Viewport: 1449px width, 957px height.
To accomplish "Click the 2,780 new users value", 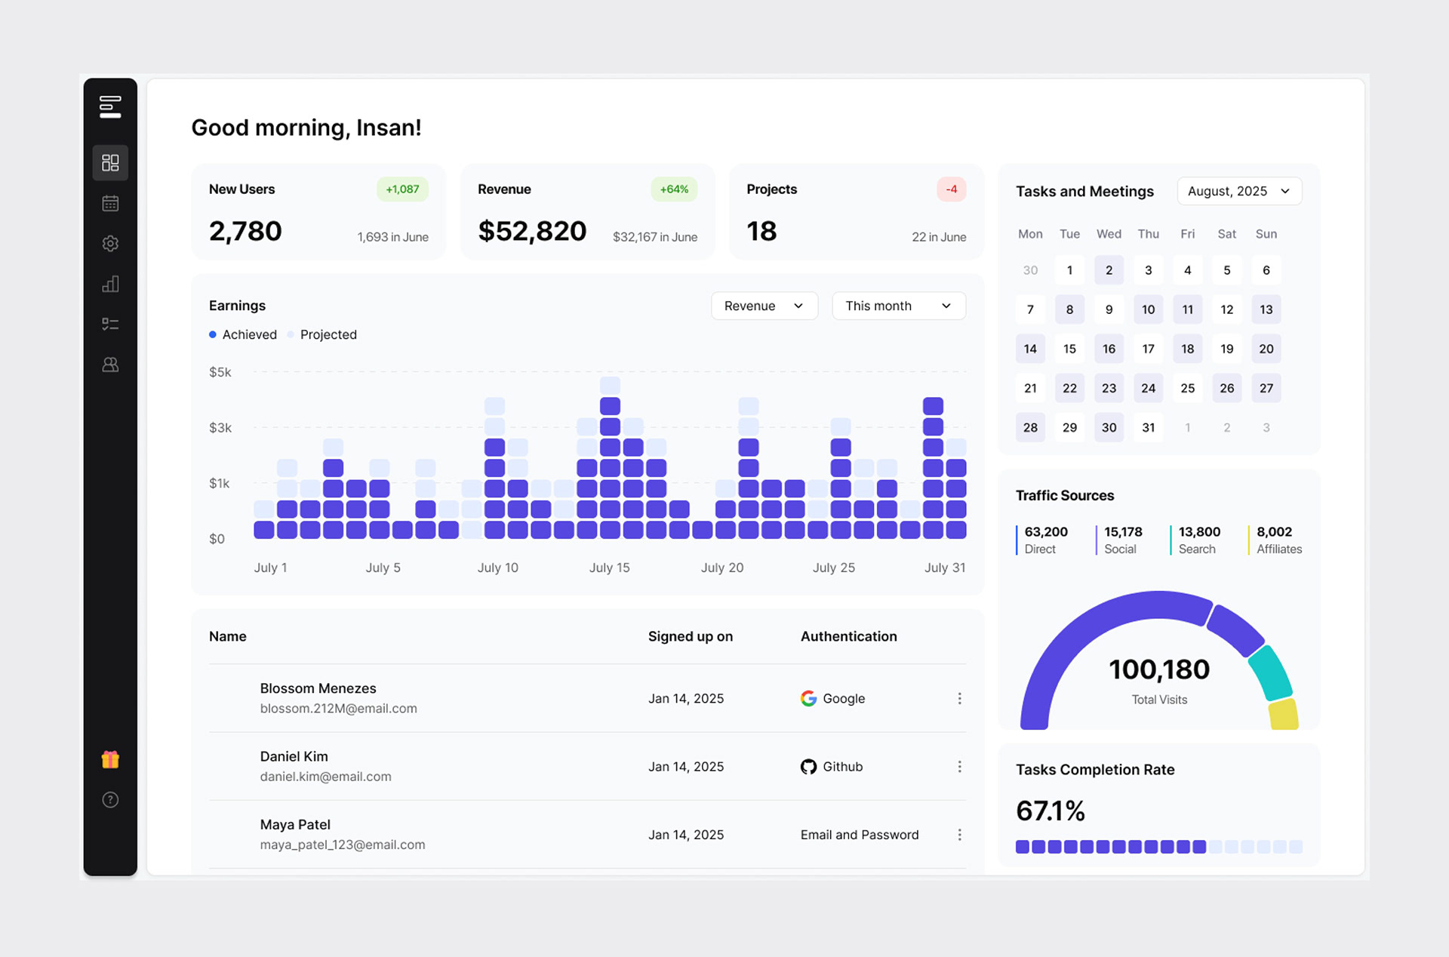I will [x=245, y=231].
